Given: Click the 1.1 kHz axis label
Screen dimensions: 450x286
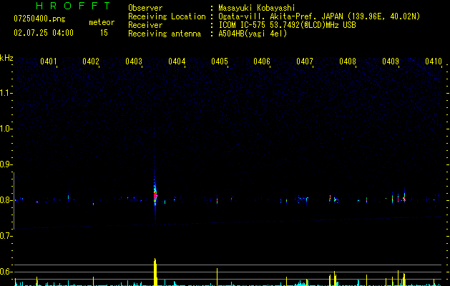Looking at the screenshot, I should (6, 93).
